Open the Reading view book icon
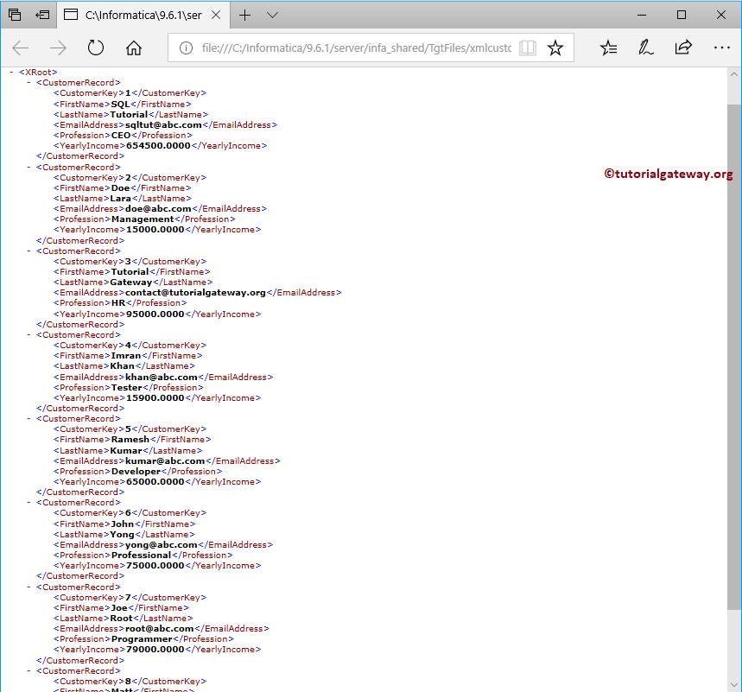The width and height of the screenshot is (742, 692). click(527, 48)
